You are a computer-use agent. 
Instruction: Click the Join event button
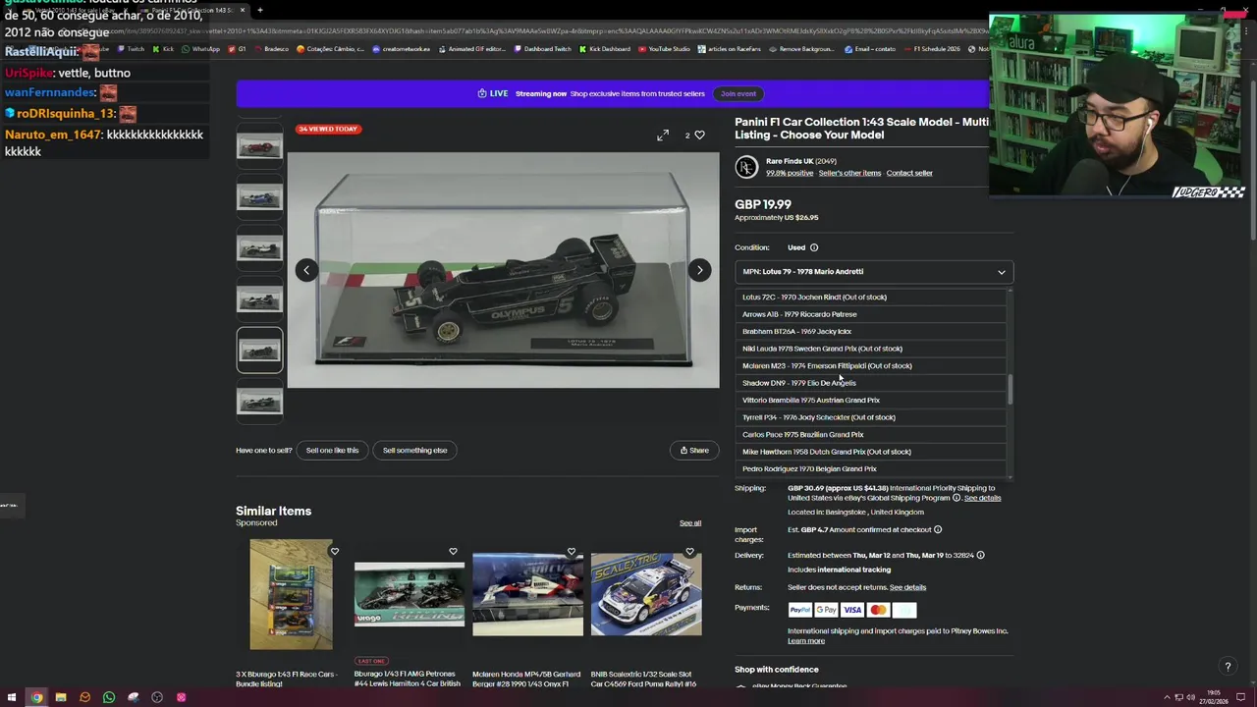738,94
